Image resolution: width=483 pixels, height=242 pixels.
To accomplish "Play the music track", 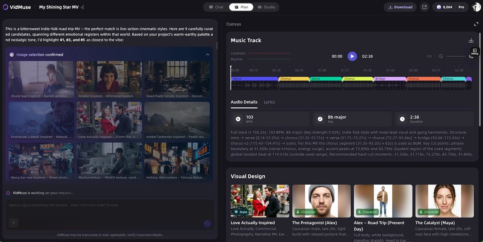I will pyautogui.click(x=352, y=56).
